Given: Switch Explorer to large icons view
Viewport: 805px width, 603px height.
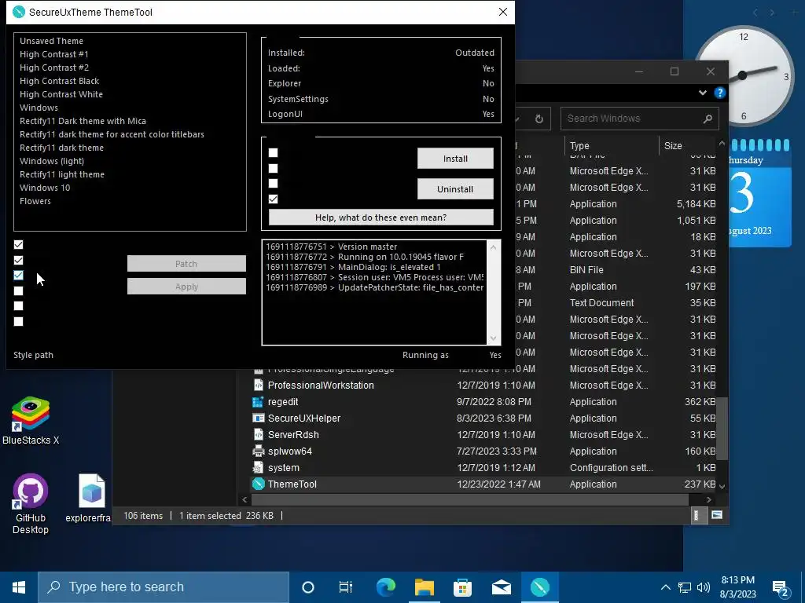Looking at the screenshot, I should click(717, 515).
